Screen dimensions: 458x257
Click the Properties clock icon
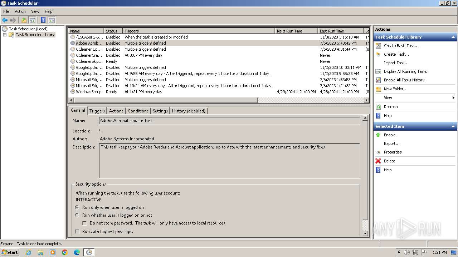pyautogui.click(x=378, y=152)
